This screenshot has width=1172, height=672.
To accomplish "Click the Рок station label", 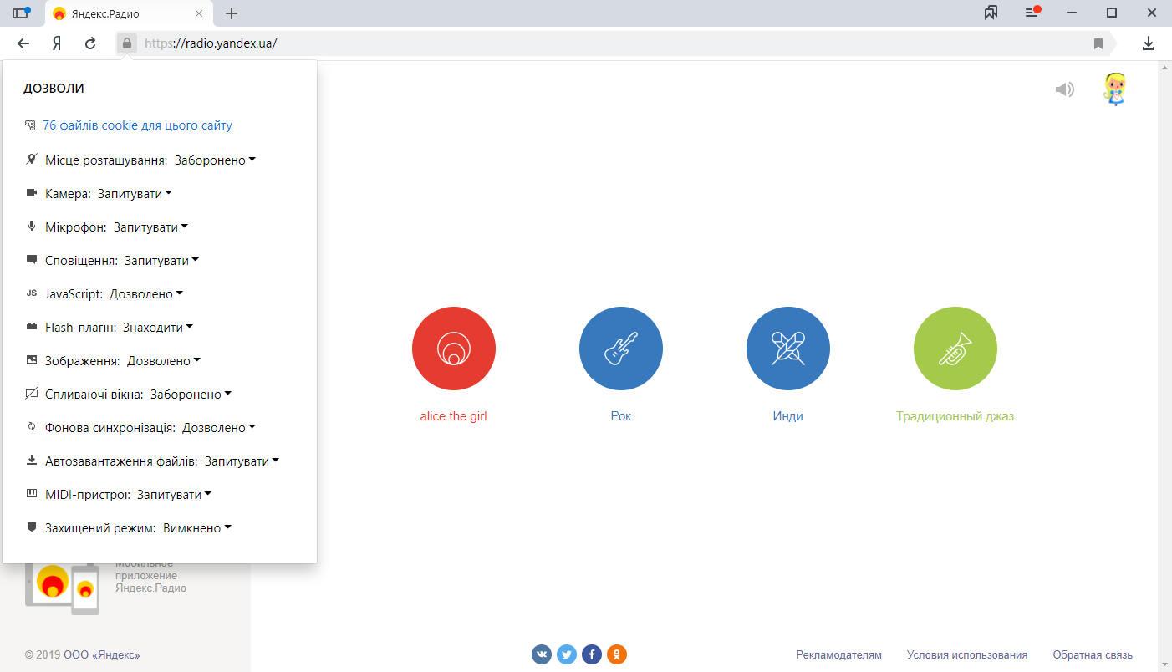I will pos(621,416).
